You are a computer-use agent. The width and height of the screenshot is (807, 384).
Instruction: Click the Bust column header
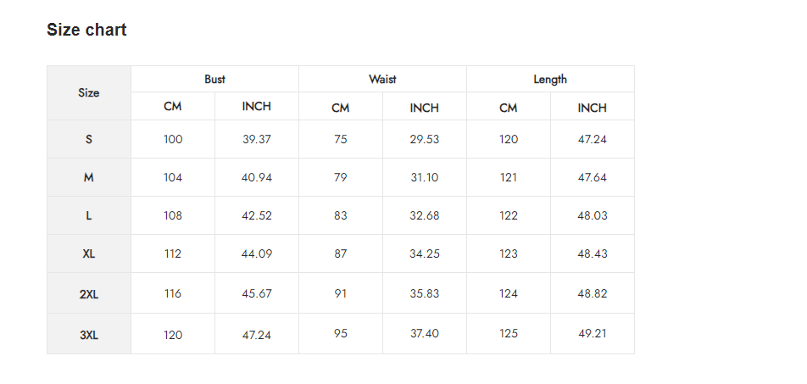[214, 80]
